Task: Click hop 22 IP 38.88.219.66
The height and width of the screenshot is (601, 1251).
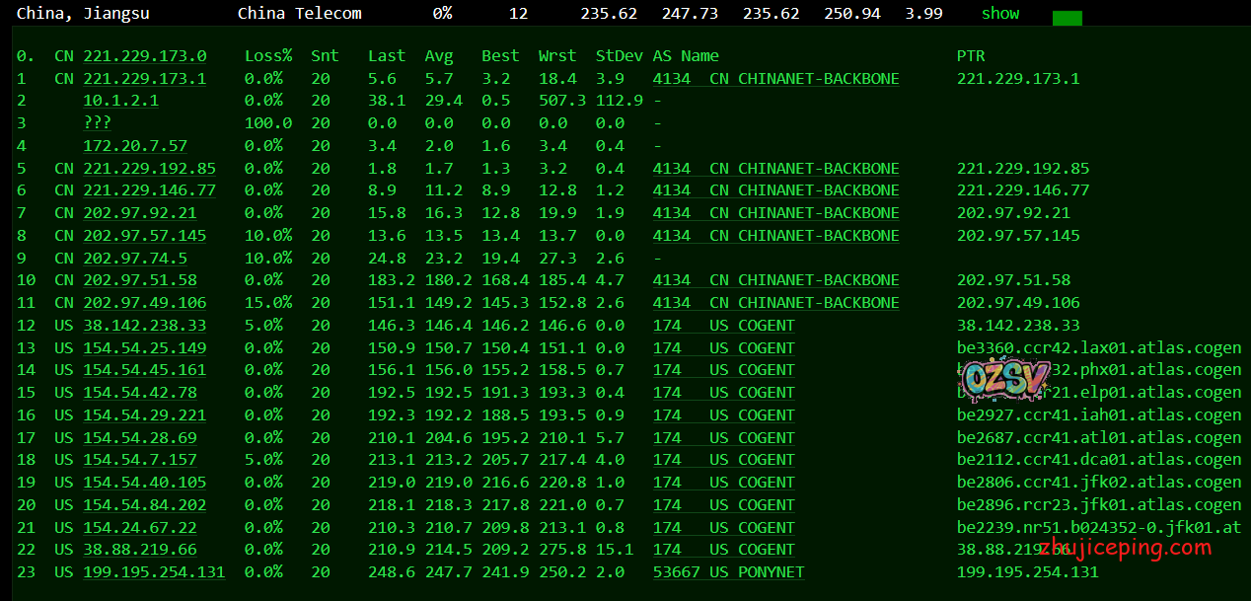Action: [139, 550]
